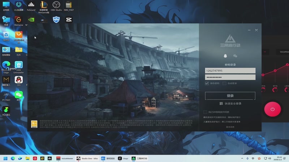This screenshot has width=289, height=162.
Task: Click the password input field
Action: (x=230, y=77)
